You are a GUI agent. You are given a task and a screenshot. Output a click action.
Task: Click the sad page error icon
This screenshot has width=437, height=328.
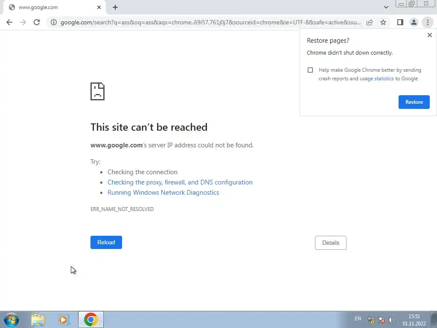(x=98, y=91)
